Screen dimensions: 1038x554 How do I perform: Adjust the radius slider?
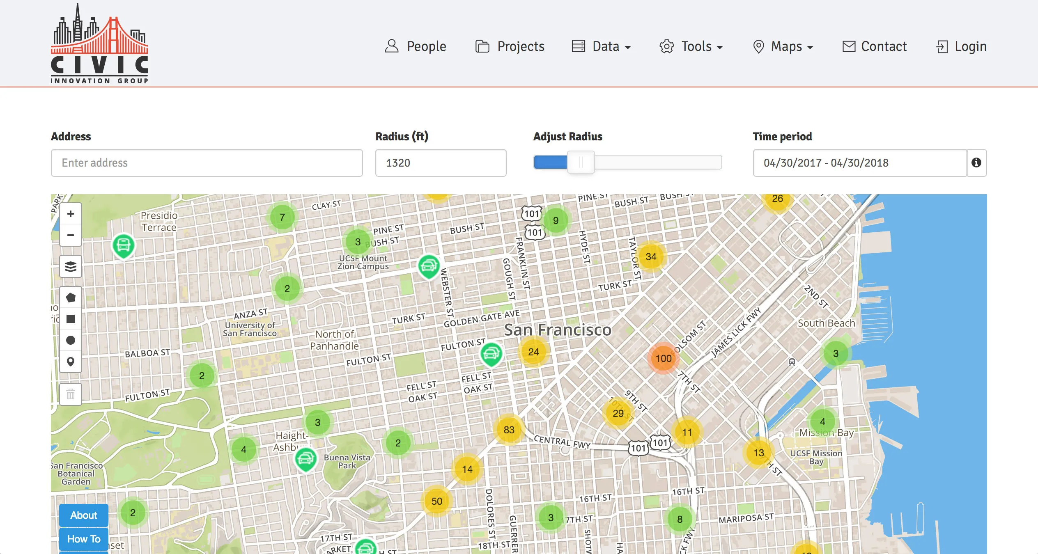(x=581, y=162)
